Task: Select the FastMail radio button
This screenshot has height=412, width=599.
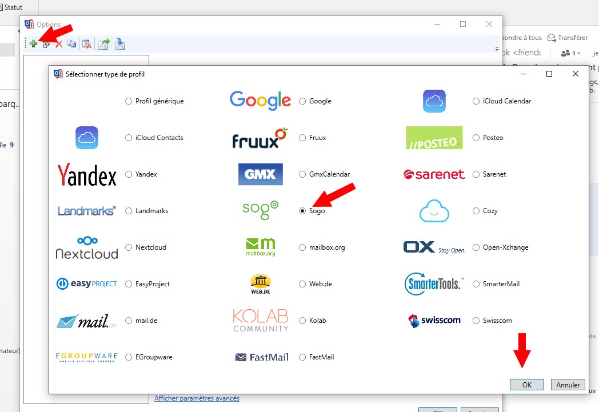Action: pyautogui.click(x=302, y=357)
